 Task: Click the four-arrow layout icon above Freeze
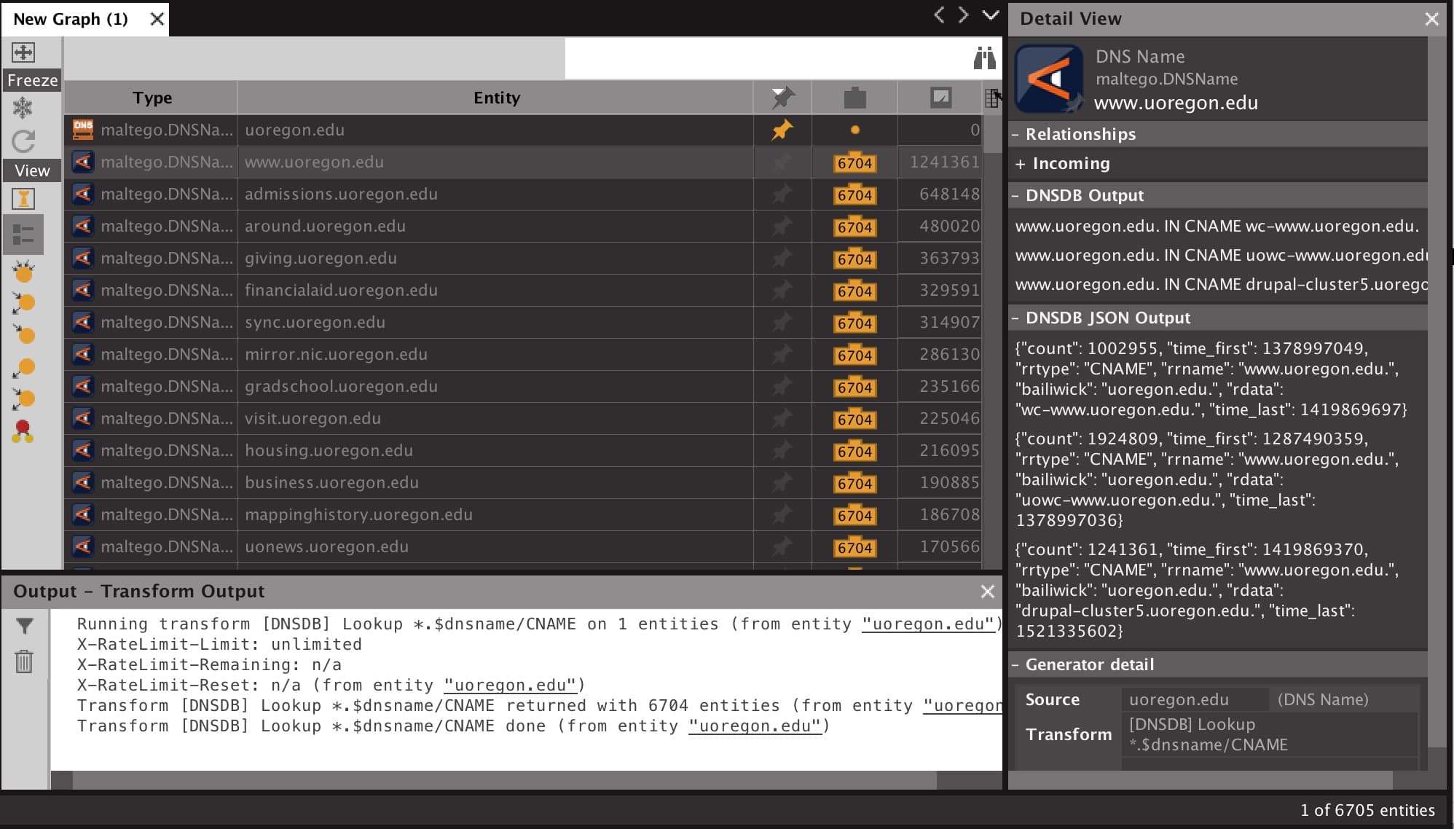tap(23, 52)
